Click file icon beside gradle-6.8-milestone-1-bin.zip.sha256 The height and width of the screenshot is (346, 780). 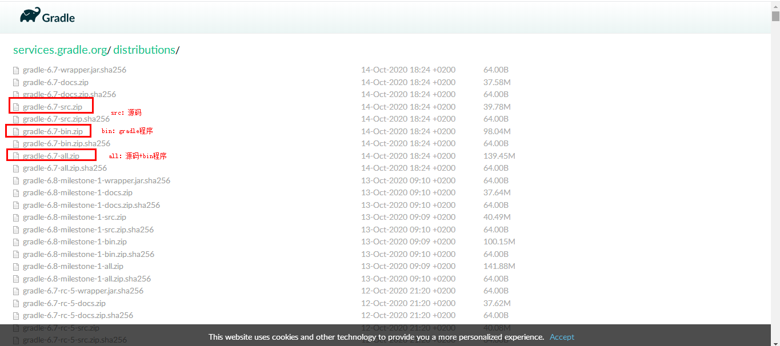pos(17,254)
